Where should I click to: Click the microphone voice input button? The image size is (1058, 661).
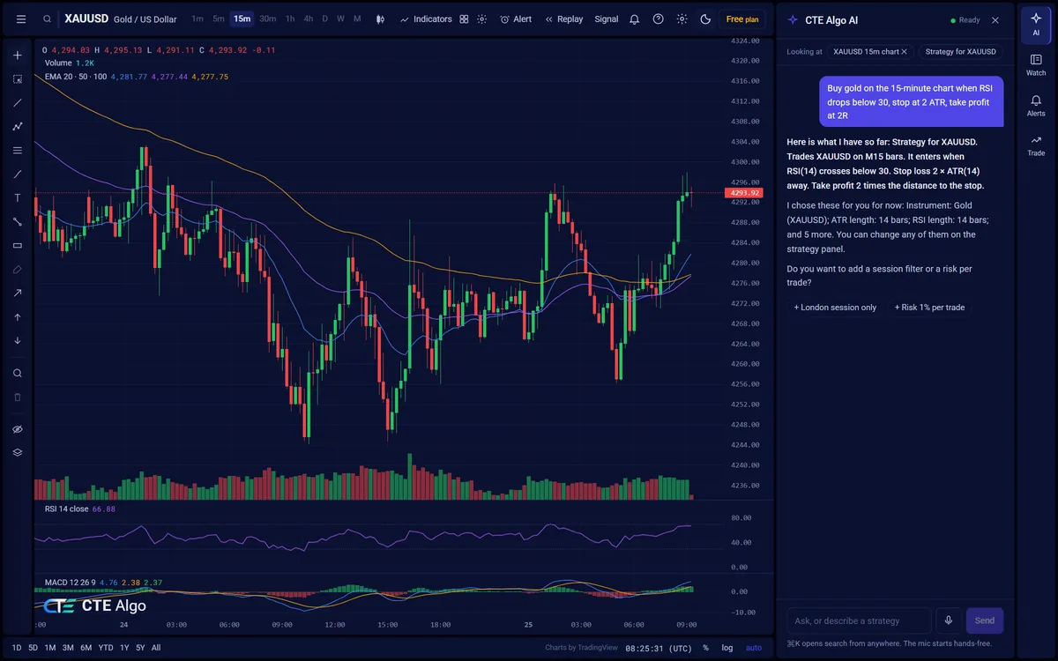[x=949, y=620]
